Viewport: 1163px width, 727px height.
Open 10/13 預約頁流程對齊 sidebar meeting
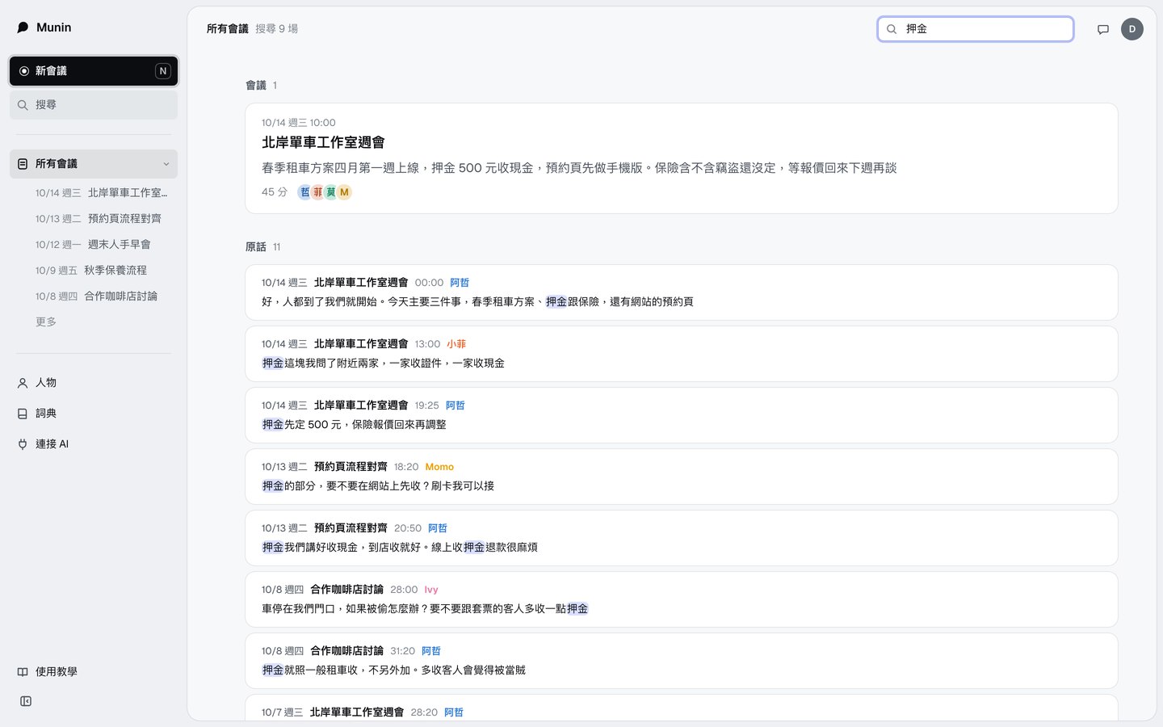(102, 219)
